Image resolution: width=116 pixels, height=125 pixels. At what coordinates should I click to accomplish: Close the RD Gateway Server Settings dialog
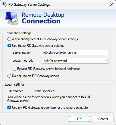tap(112, 4)
